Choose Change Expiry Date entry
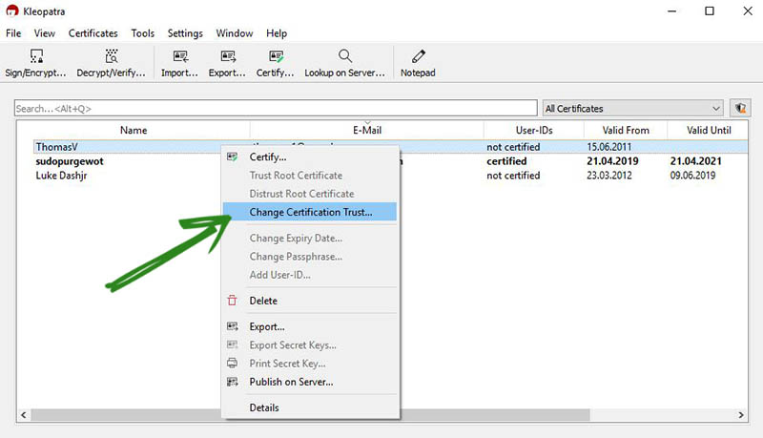The width and height of the screenshot is (763, 438). tap(310, 238)
